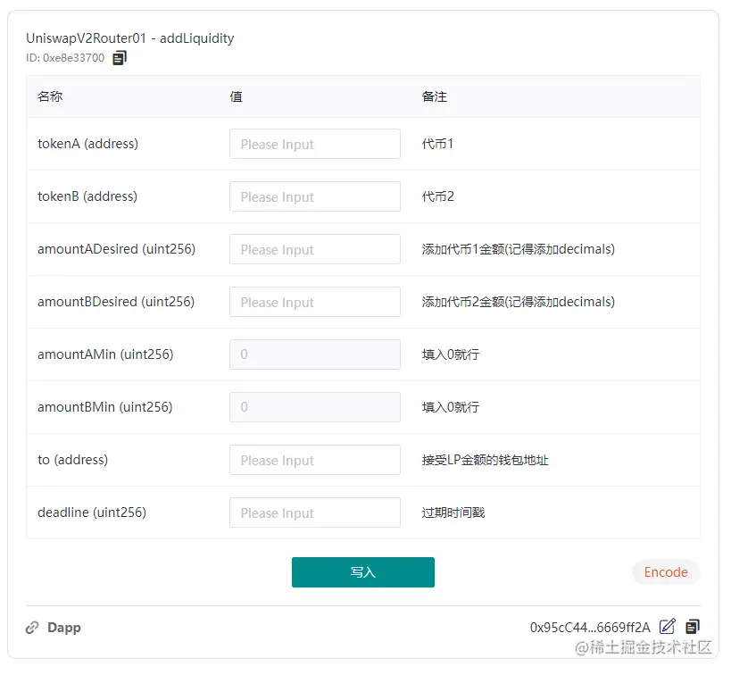Select the deadline timestamp input field
This screenshot has height=675, width=731.
click(x=314, y=512)
